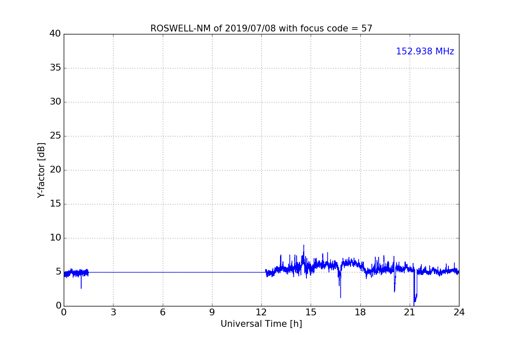Click the x-axis tick label '24'

point(459,312)
